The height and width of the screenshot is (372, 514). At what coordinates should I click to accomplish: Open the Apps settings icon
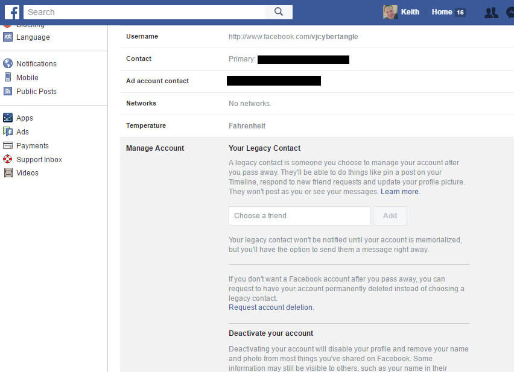(8, 118)
